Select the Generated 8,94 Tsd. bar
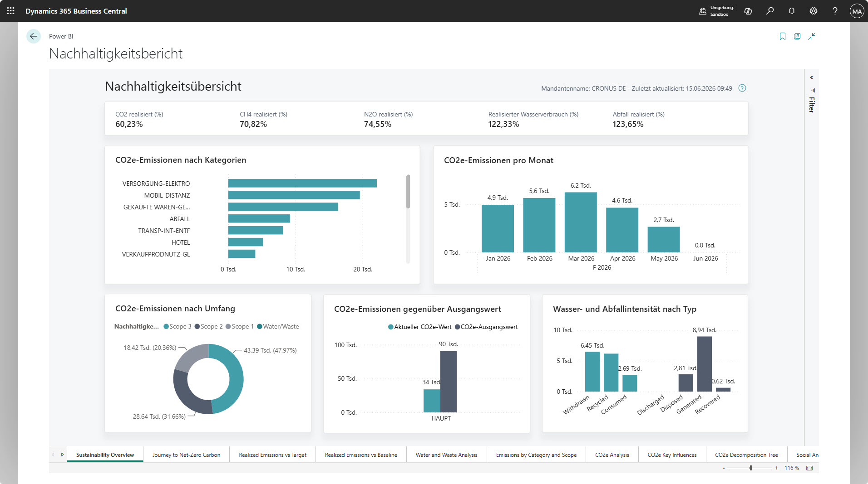Image resolution: width=868 pixels, height=484 pixels. click(x=704, y=364)
